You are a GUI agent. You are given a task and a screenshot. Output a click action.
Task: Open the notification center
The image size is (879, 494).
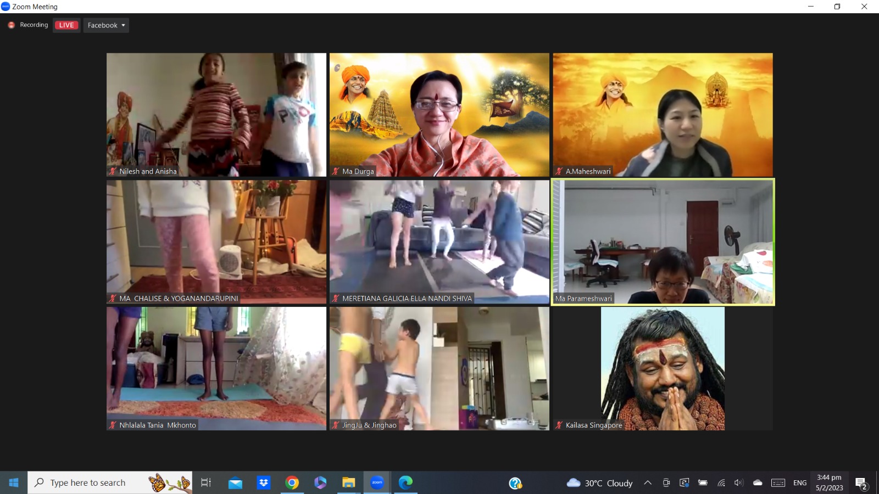pyautogui.click(x=861, y=483)
